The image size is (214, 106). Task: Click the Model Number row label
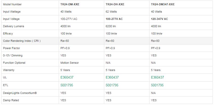click(x=12, y=4)
